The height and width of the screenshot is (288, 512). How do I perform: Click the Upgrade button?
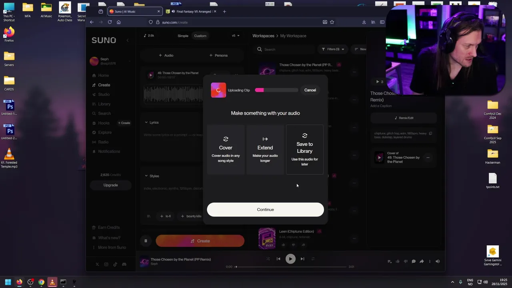[110, 185]
